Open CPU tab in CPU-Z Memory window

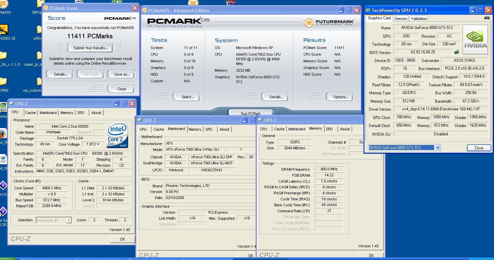263,129
